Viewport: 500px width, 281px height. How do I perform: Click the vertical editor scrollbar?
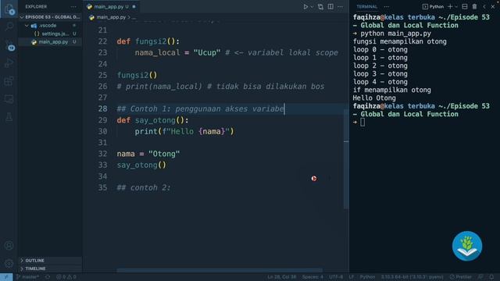(x=346, y=158)
